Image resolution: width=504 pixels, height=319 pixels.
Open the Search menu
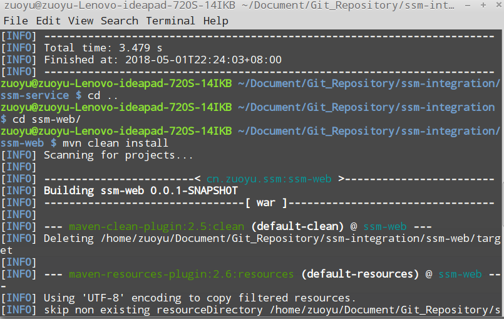[x=119, y=21]
